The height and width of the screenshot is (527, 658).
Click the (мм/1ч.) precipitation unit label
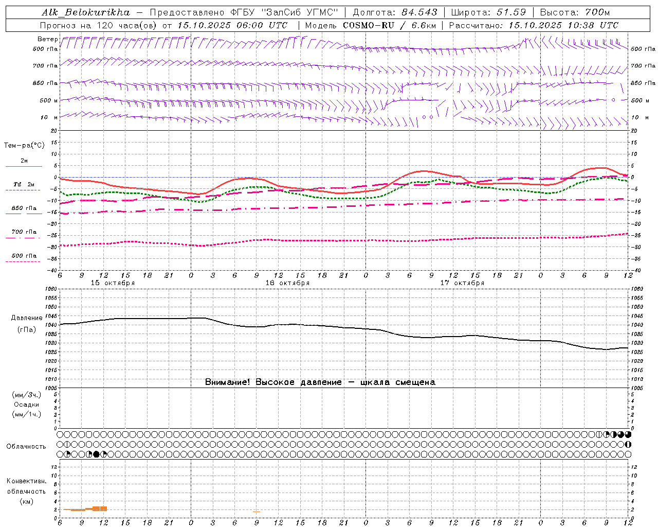point(27,414)
